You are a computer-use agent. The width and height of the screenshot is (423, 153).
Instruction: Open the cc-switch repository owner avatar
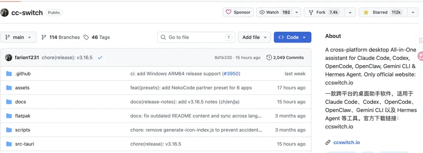tap(4, 12)
